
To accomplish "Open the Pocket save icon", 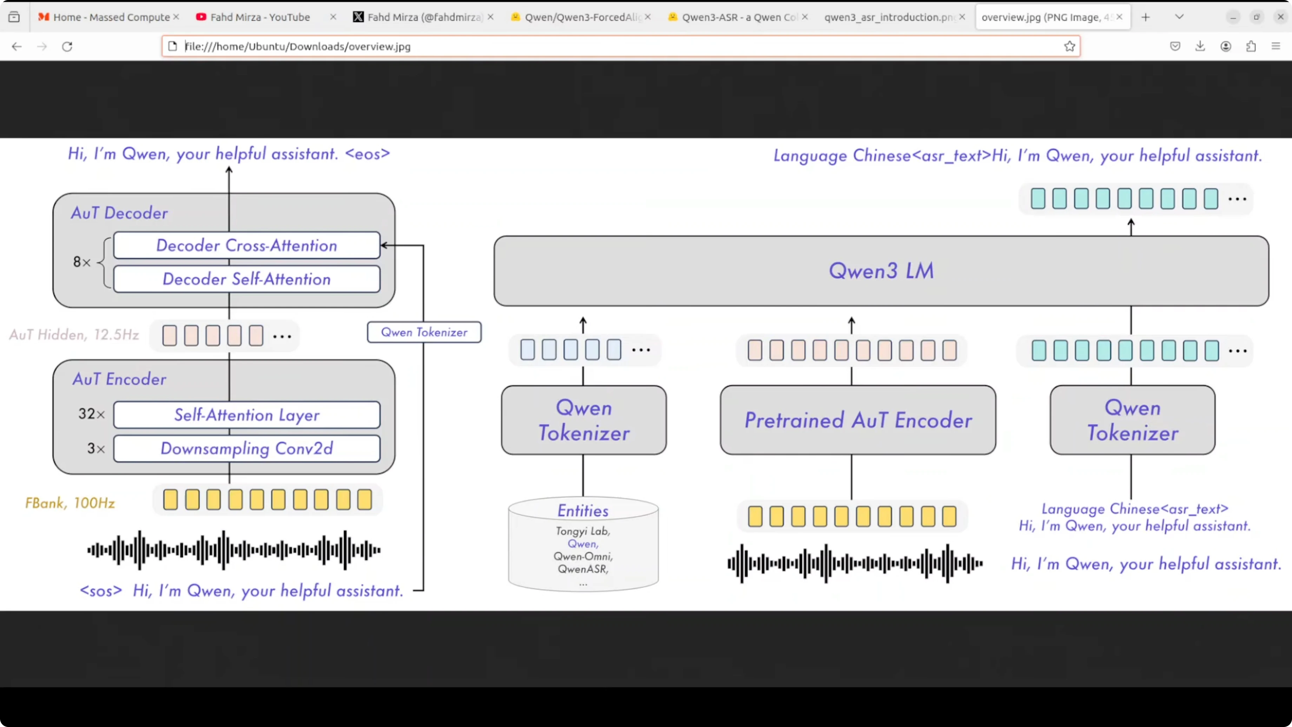I will (x=1175, y=47).
